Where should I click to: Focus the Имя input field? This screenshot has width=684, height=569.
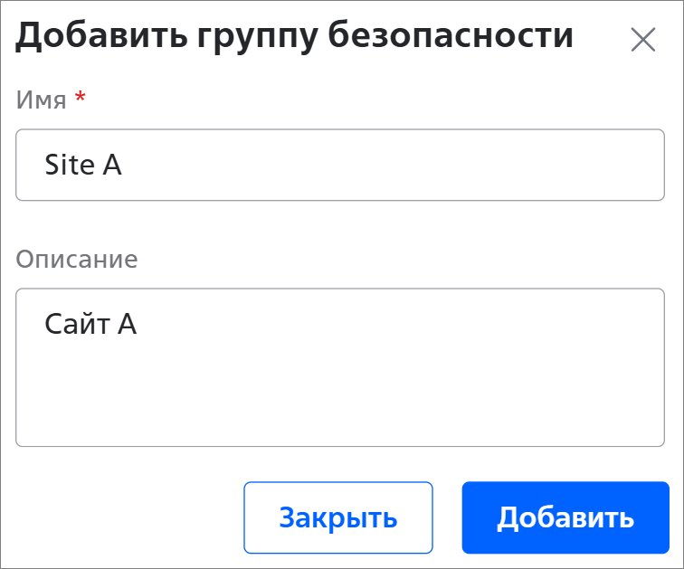pos(340,165)
